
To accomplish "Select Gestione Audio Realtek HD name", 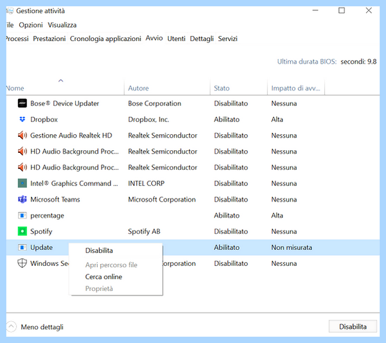I will 71,136.
